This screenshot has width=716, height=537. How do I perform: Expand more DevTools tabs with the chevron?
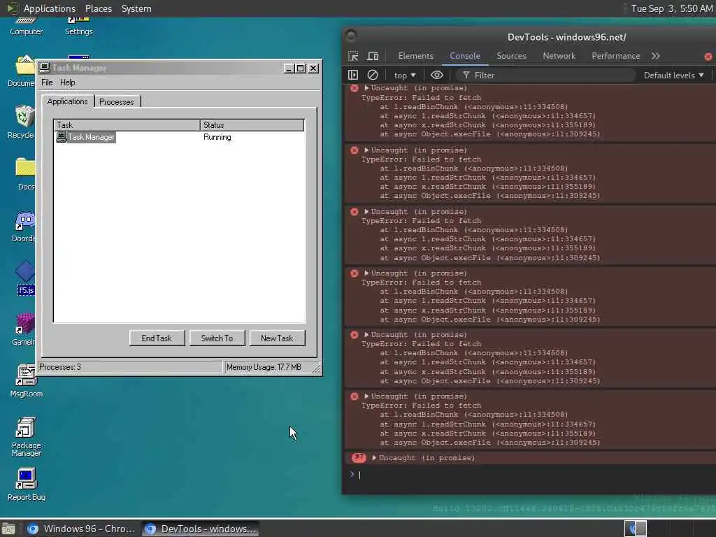[x=656, y=56]
